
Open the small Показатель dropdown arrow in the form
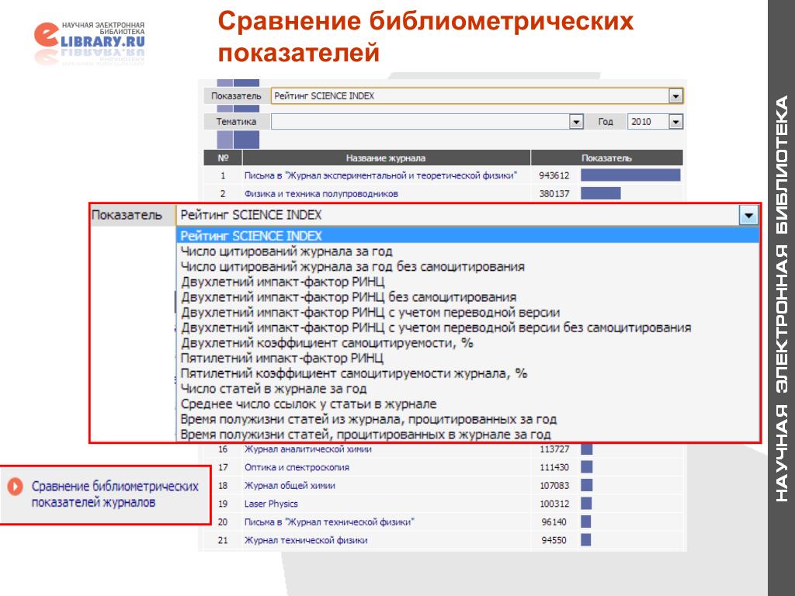tap(675, 95)
